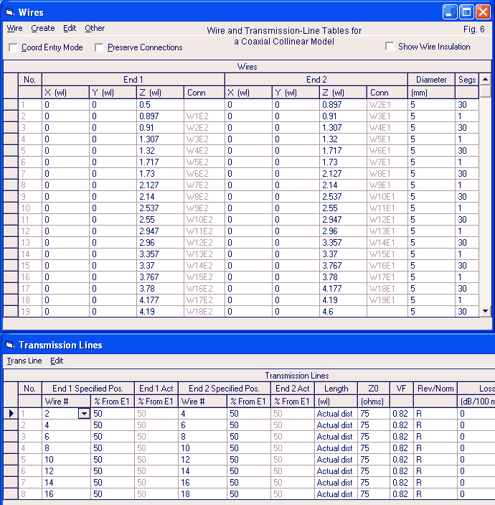Click the Diameter column header
The height and width of the screenshot is (505, 495).
point(431,80)
